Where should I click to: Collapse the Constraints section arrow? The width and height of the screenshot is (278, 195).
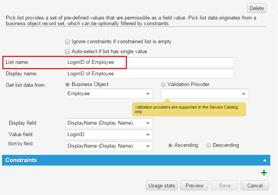click(264, 161)
